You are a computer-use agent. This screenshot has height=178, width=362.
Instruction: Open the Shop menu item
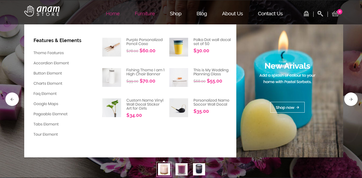[176, 14]
